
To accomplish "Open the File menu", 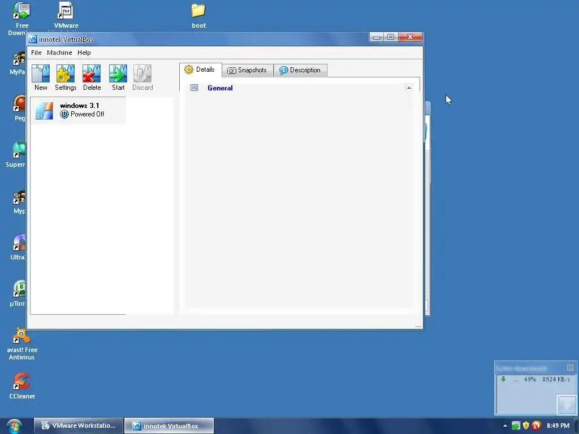I will pos(36,53).
